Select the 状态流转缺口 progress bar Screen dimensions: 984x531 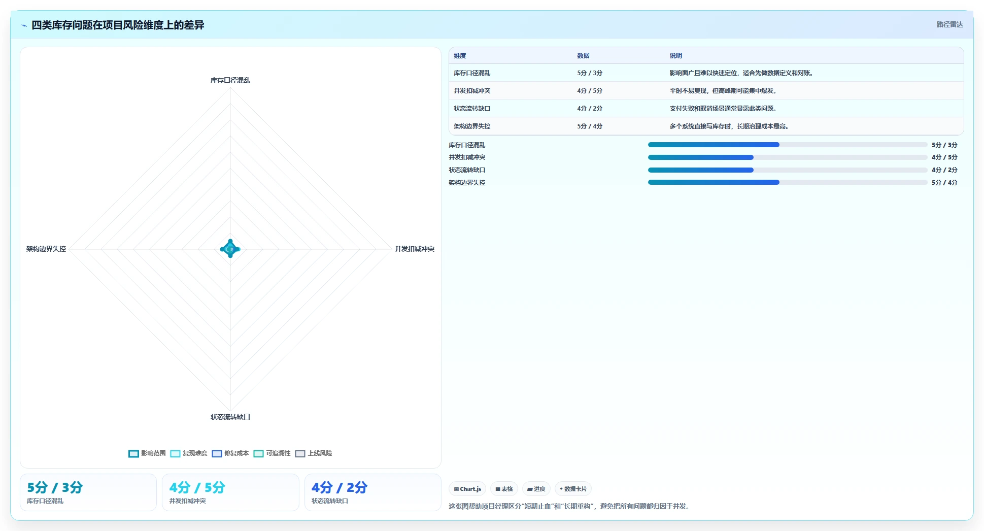click(x=788, y=170)
